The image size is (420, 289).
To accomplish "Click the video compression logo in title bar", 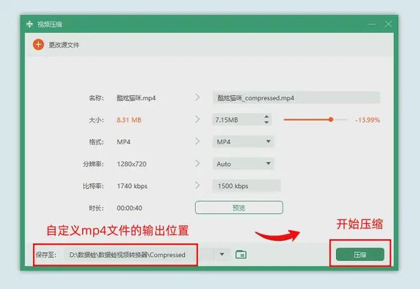I will coord(29,24).
